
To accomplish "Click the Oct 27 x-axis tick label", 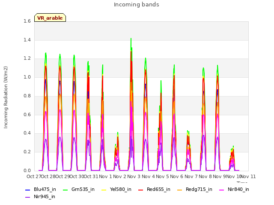I will click(x=34, y=176).
